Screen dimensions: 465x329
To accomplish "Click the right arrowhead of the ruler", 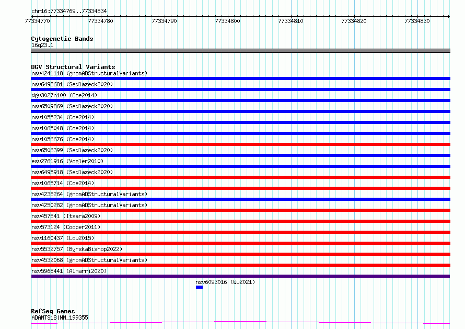I will [x=449, y=16].
